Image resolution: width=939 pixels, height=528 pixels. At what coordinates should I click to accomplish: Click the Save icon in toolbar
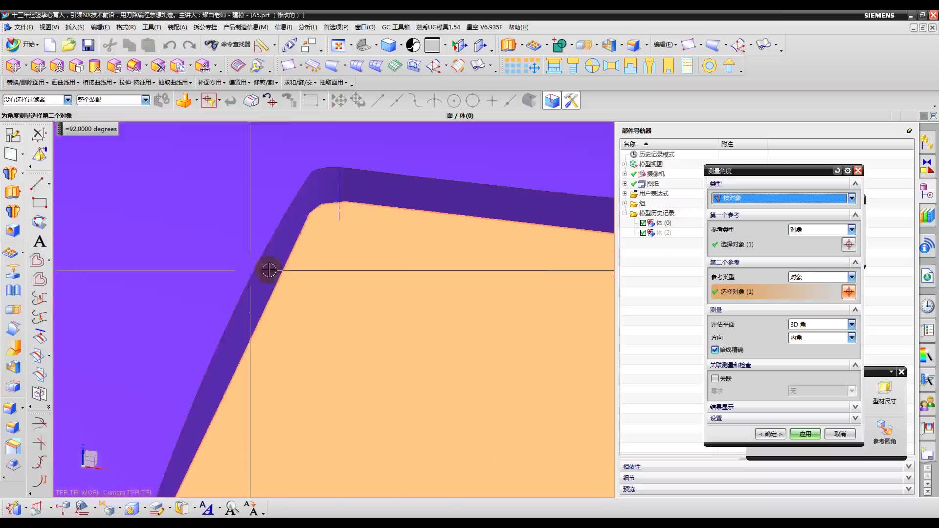[x=88, y=45]
